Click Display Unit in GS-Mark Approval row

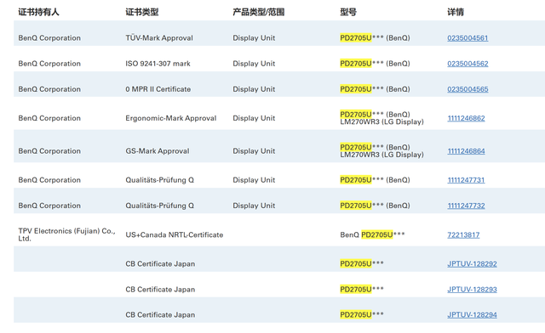click(254, 151)
